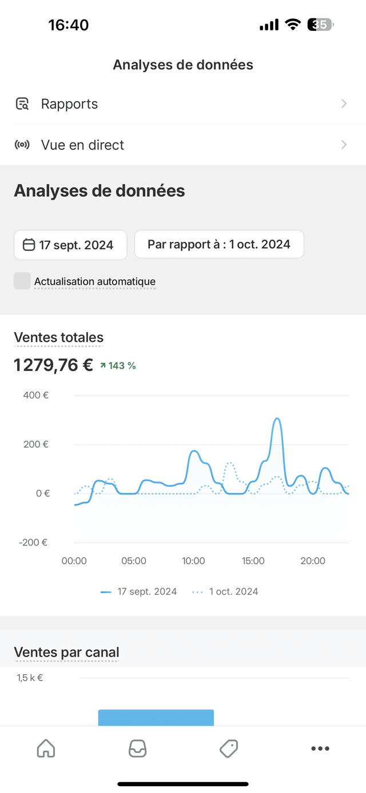Expand Rapports using its chevron
This screenshot has height=793, width=366.
(344, 103)
